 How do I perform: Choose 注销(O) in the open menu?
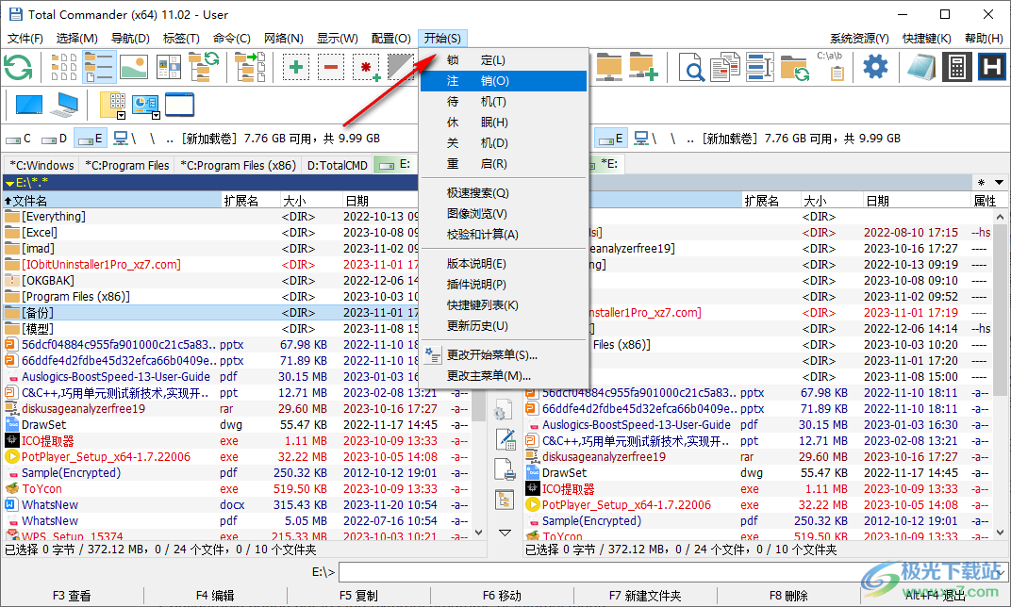tap(504, 80)
